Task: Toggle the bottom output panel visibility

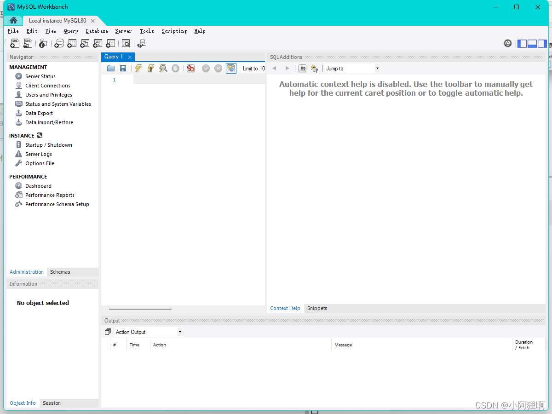Action: 532,44
